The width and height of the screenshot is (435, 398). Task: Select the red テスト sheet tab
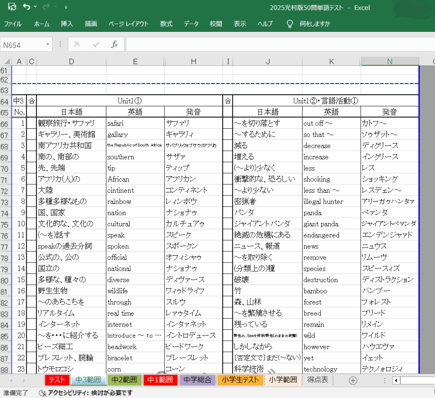tap(56, 380)
